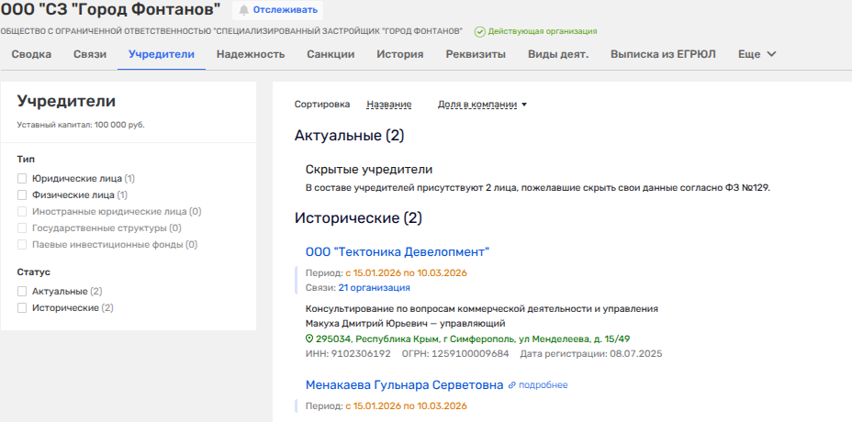Toggle the Юридические лица checkbox
Viewport: 852px width, 422px height.
pyautogui.click(x=22, y=179)
